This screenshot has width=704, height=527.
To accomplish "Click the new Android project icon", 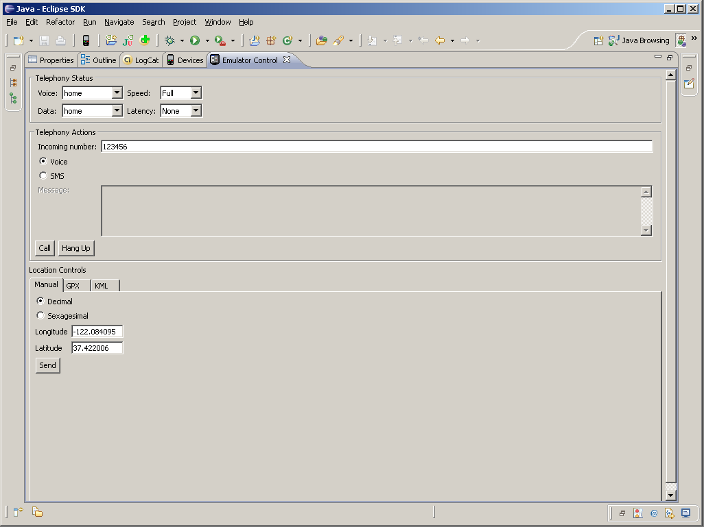I will [111, 40].
